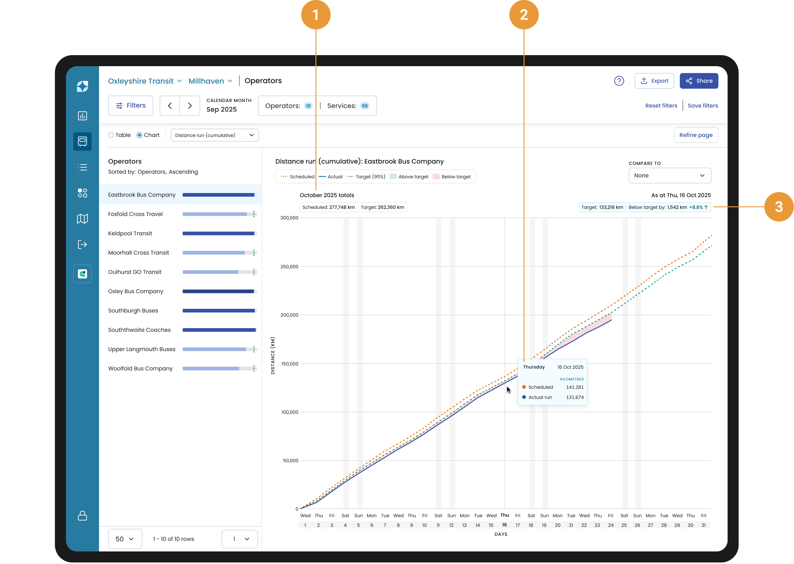Click the bar chart dashboard sidebar icon
This screenshot has height=564, width=794.
click(82, 115)
